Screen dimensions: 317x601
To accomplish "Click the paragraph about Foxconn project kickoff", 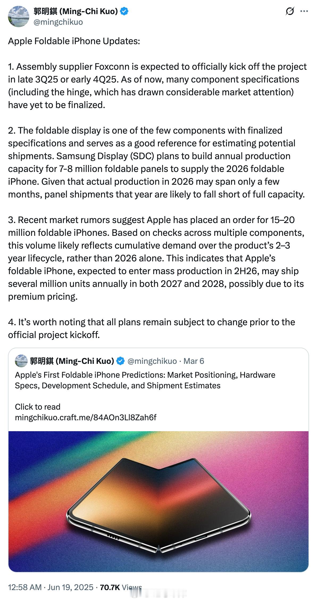I will tap(157, 86).
